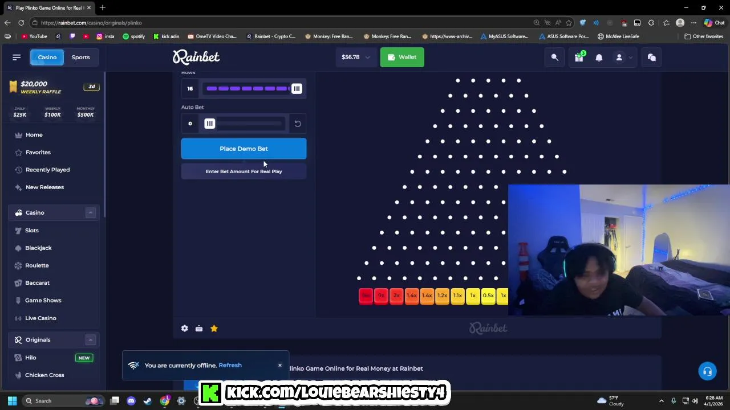Open the $56.78 balance dropdown
This screenshot has width=730, height=410.
pyautogui.click(x=356, y=57)
